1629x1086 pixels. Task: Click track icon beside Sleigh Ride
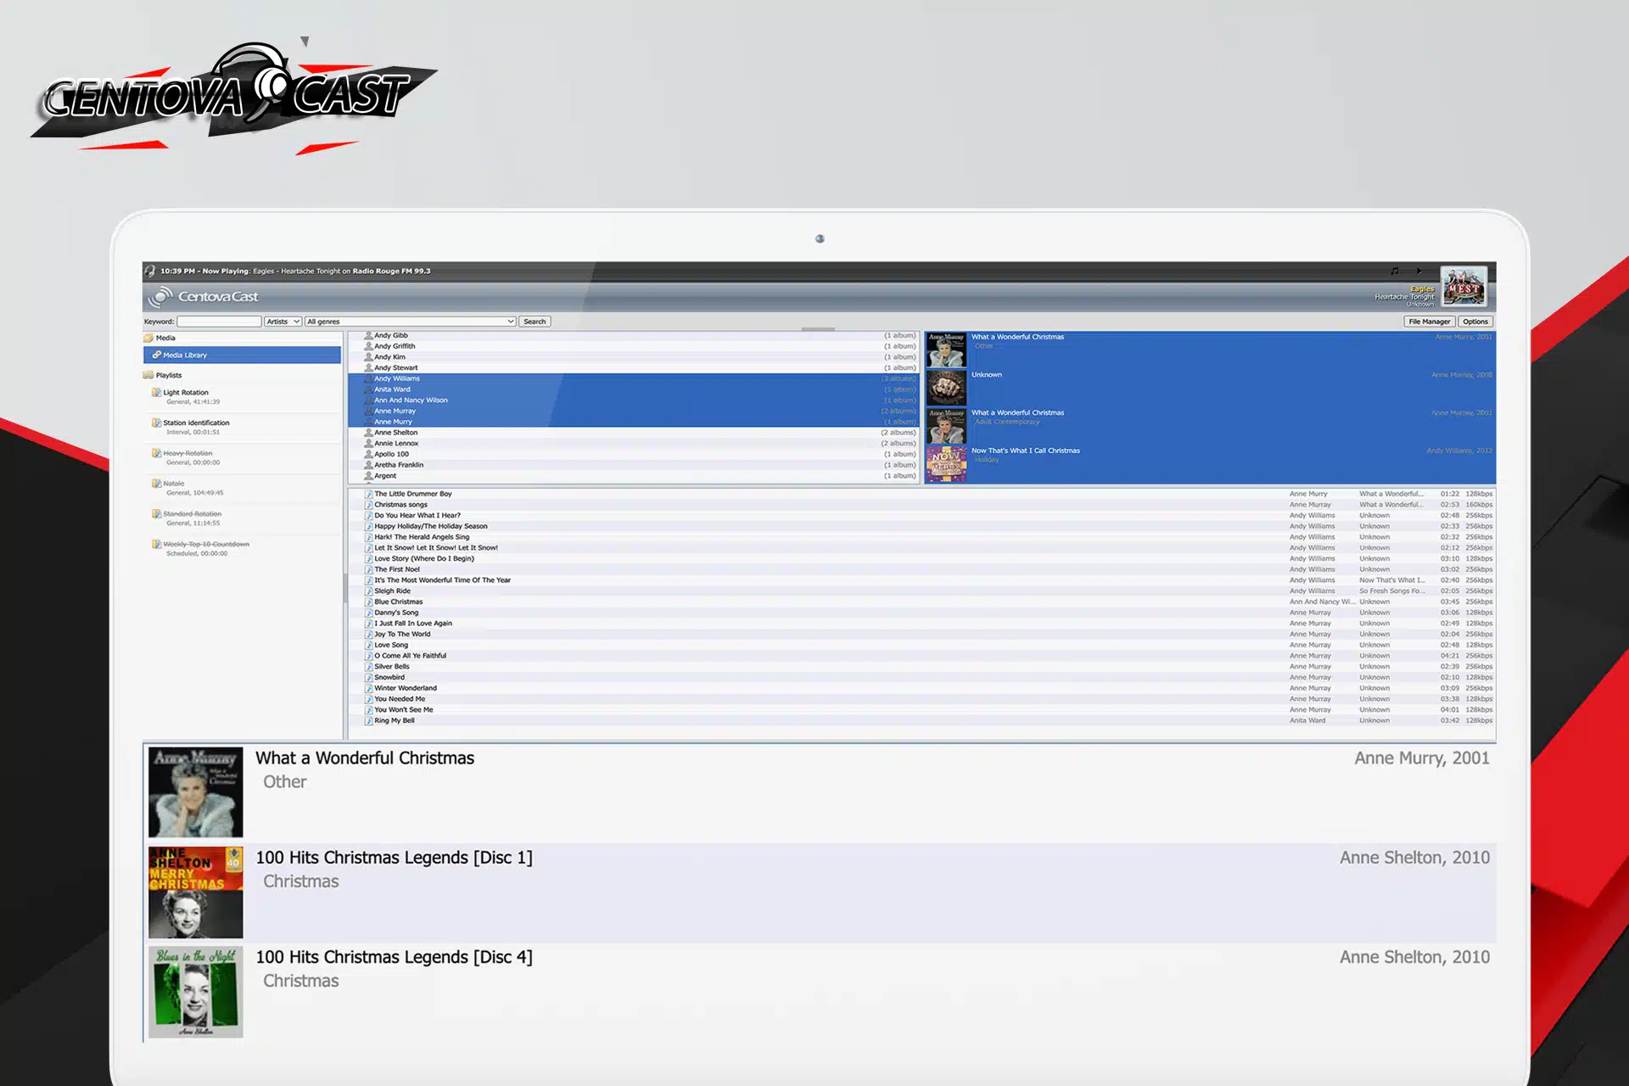(x=369, y=591)
